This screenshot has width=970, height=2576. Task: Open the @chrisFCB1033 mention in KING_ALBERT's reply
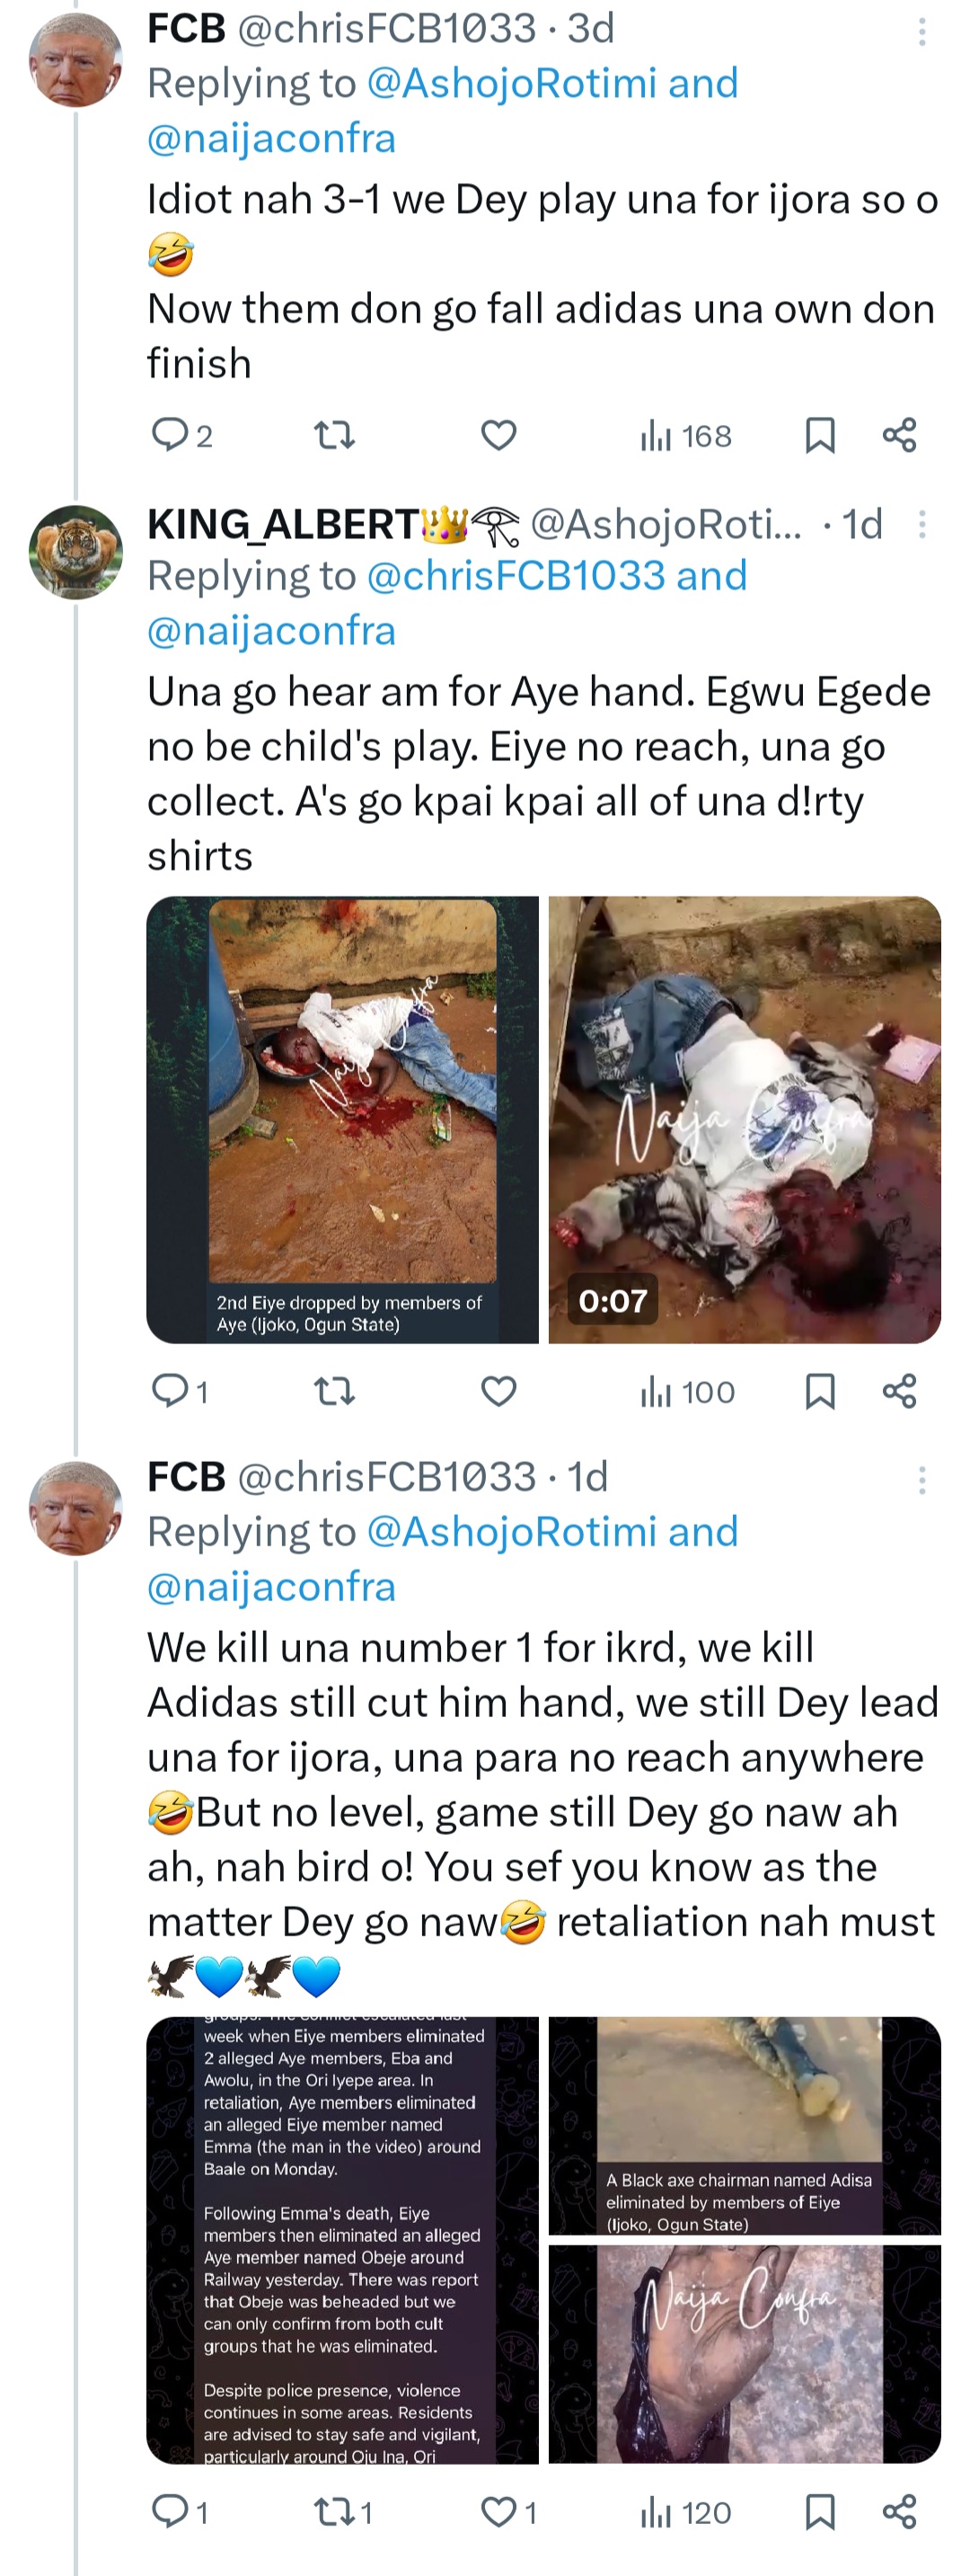[516, 576]
